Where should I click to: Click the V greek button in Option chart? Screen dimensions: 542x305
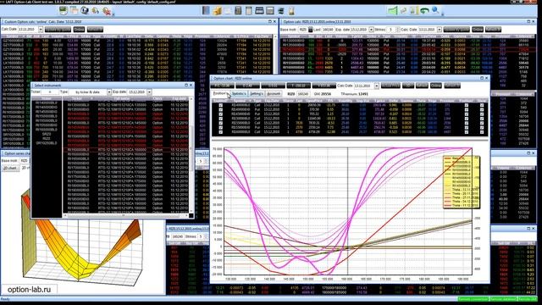click(x=324, y=86)
